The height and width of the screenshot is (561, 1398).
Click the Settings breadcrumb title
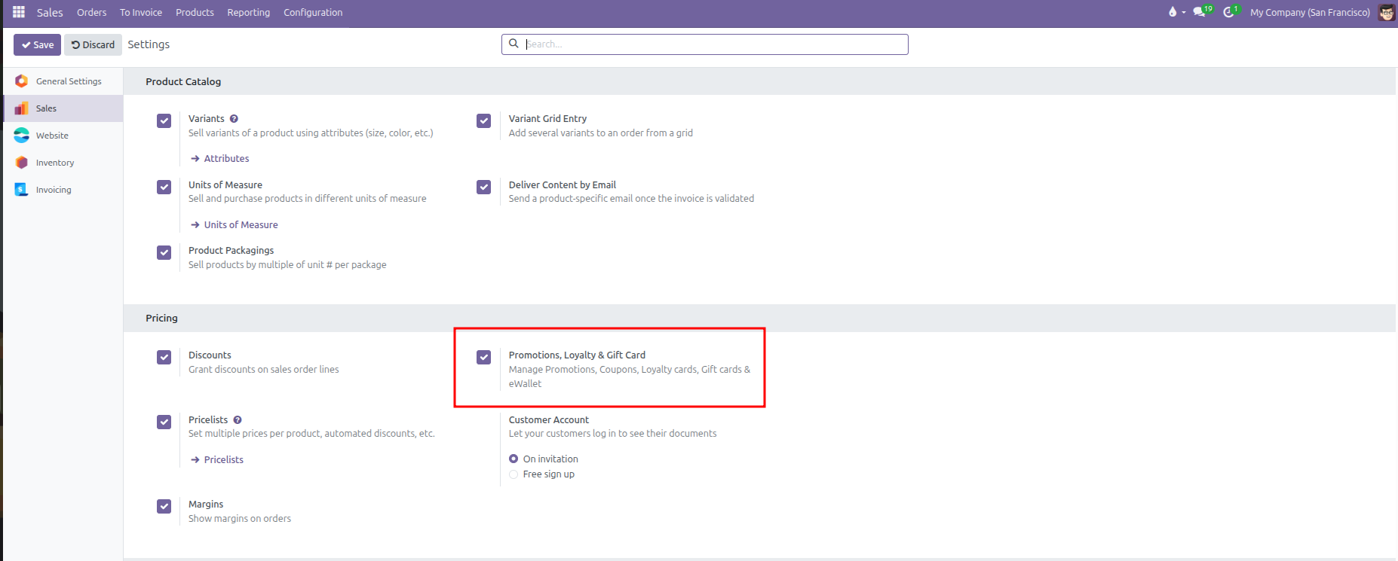point(149,44)
